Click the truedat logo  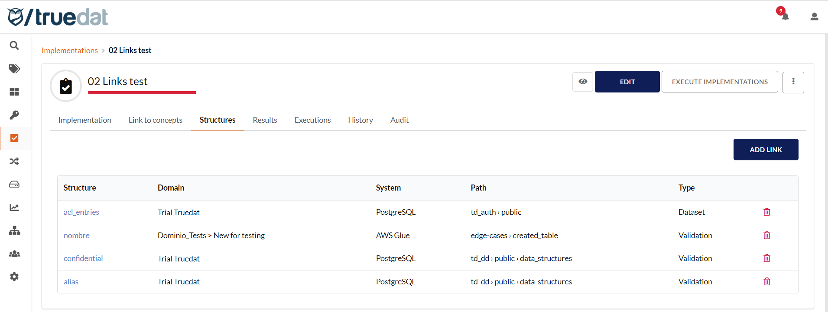coord(58,17)
